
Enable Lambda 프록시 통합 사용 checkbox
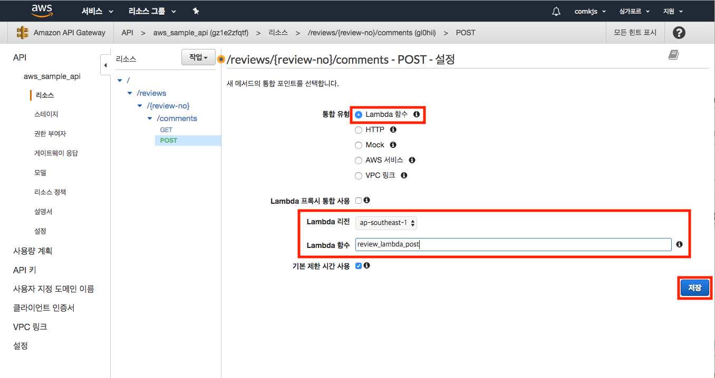click(359, 201)
